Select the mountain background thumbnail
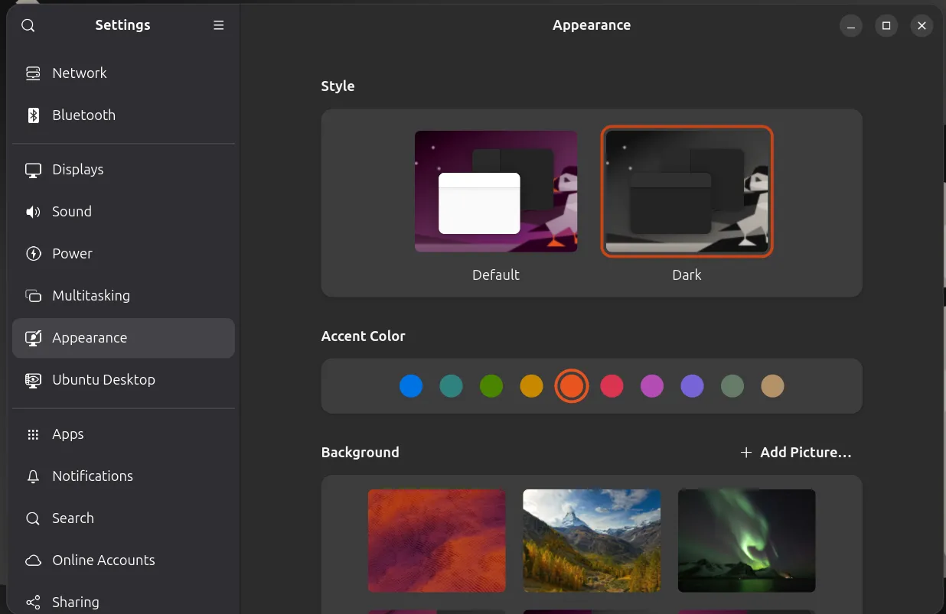946x614 pixels. 592,541
